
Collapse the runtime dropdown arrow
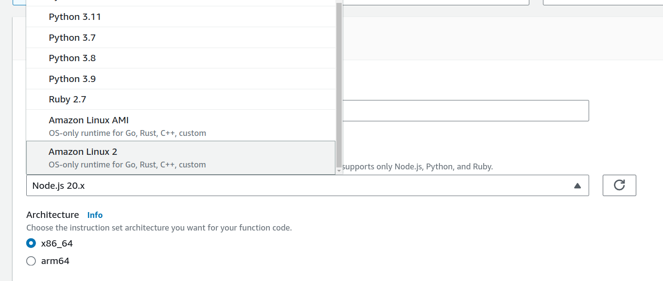coord(577,185)
